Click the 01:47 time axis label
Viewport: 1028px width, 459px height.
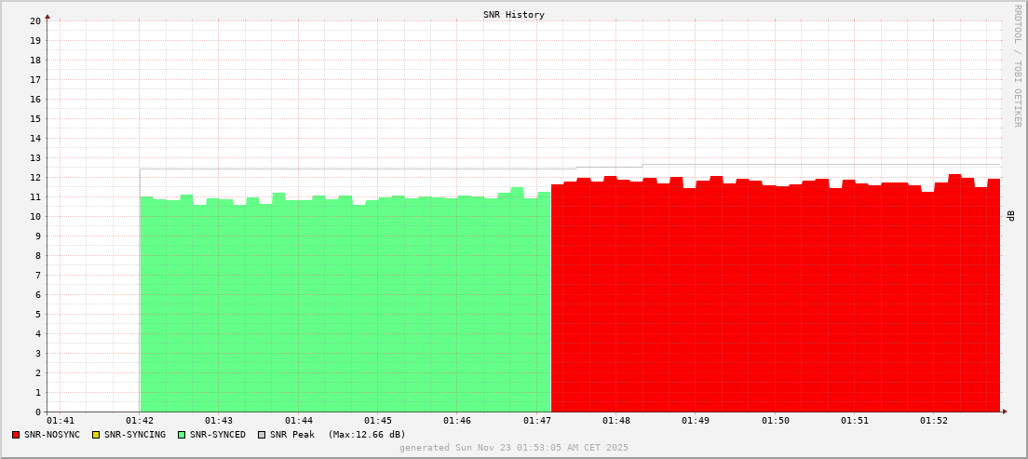tap(537, 421)
